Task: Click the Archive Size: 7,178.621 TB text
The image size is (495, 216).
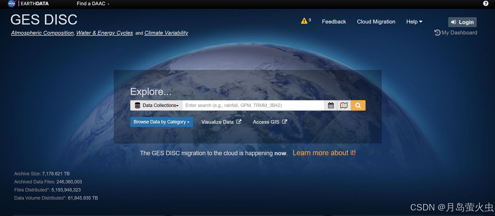Action: (x=42, y=174)
